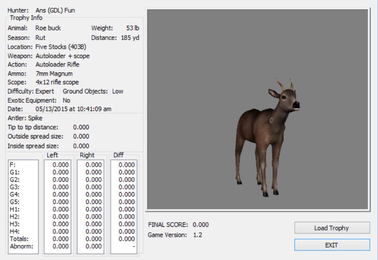Click the Antler: Spike label
378x260 pixels.
[25, 118]
